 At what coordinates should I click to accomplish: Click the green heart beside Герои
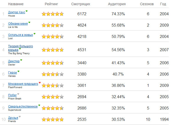pos(18,71)
